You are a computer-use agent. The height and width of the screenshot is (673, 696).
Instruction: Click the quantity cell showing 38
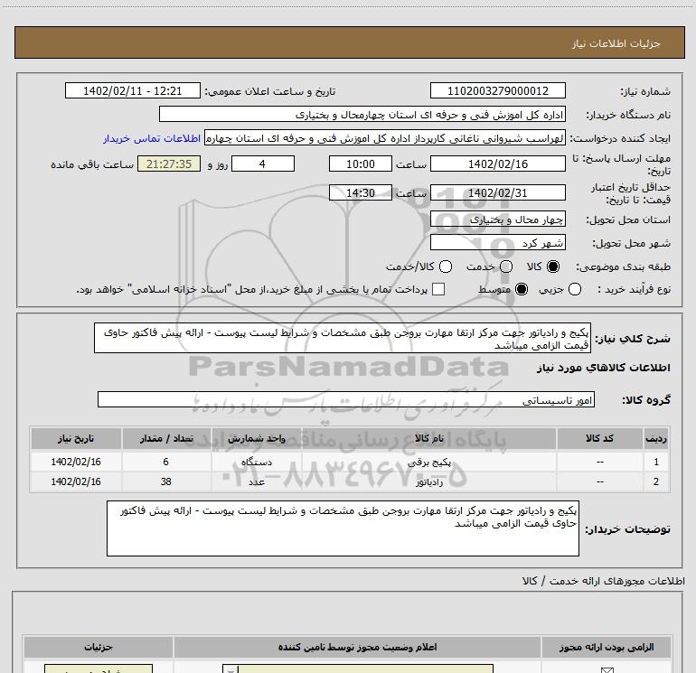[166, 481]
